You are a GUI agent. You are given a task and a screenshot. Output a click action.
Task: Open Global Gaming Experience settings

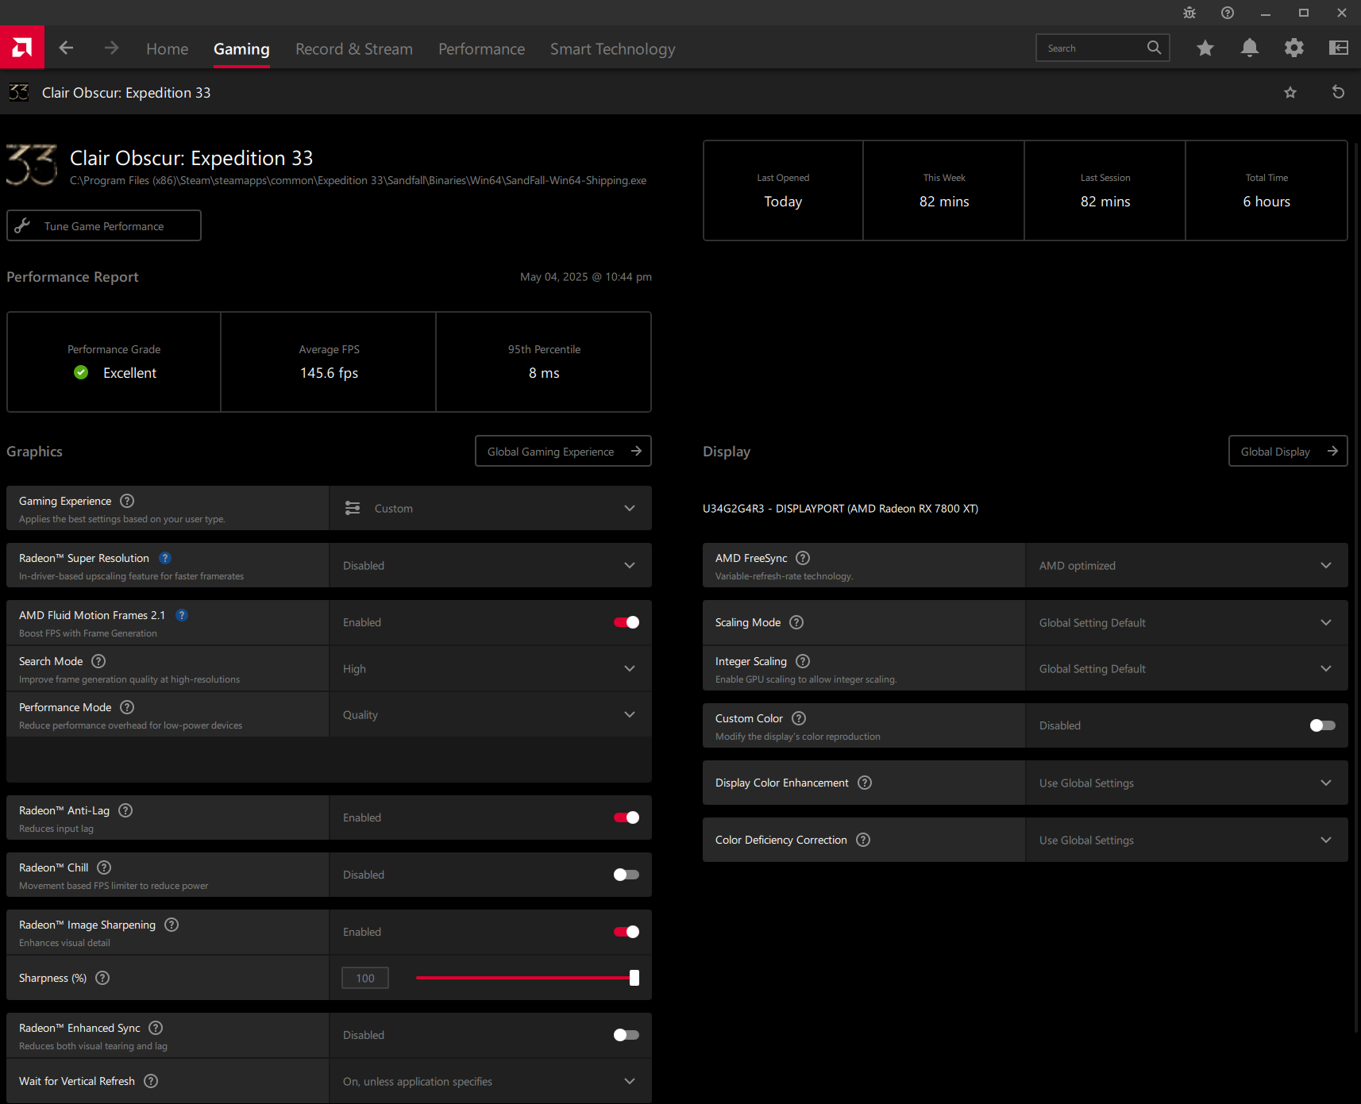pyautogui.click(x=564, y=451)
